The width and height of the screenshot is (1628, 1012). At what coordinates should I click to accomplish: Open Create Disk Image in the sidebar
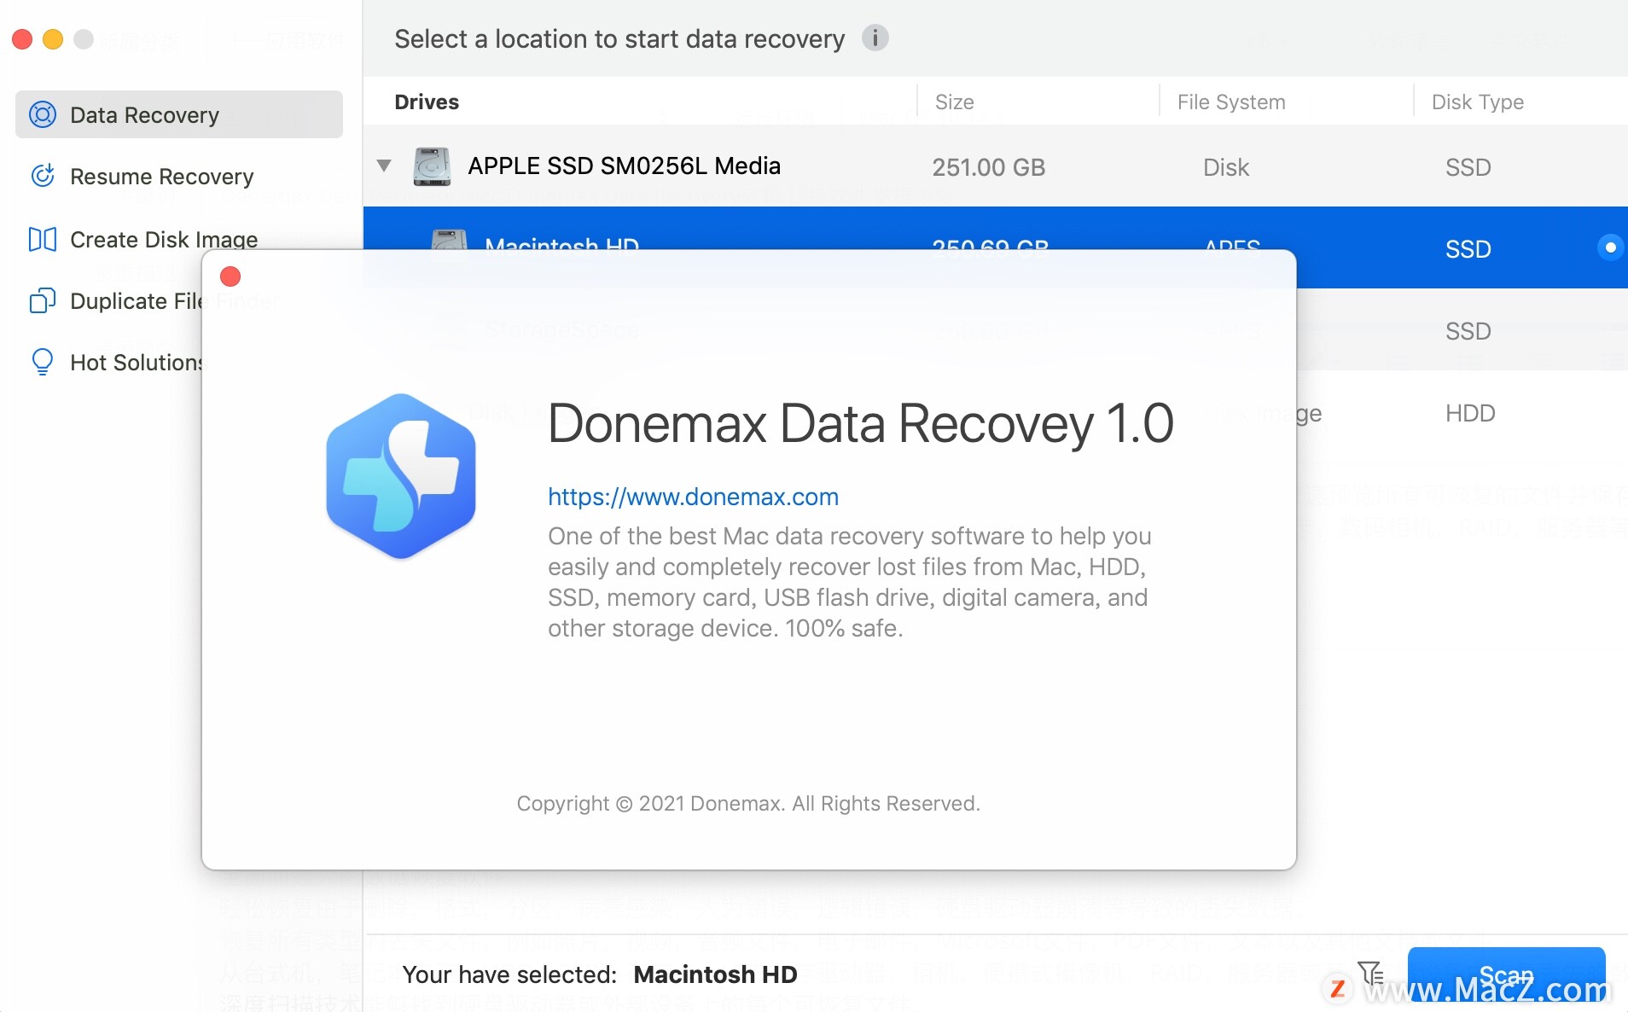point(164,240)
